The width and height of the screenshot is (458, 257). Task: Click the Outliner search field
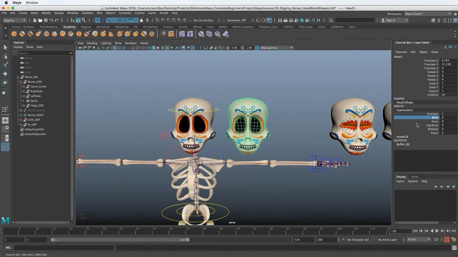click(x=44, y=53)
